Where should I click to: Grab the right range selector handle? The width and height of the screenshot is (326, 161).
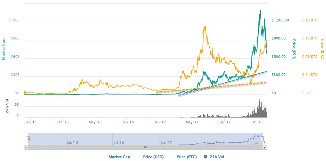(262, 139)
